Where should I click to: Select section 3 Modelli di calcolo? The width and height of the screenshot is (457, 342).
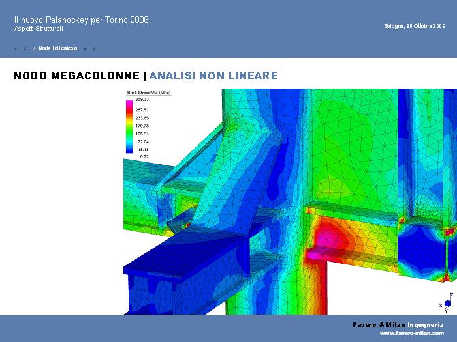(x=57, y=49)
